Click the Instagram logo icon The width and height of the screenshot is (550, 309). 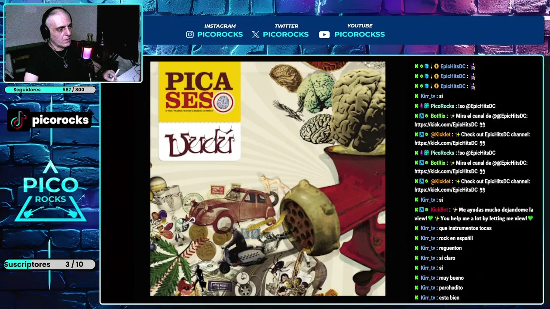pos(190,34)
